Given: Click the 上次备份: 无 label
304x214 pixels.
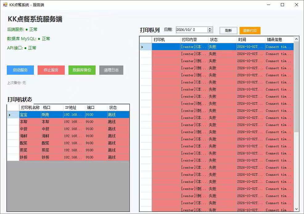Looking at the screenshot, I should (x=16, y=83).
